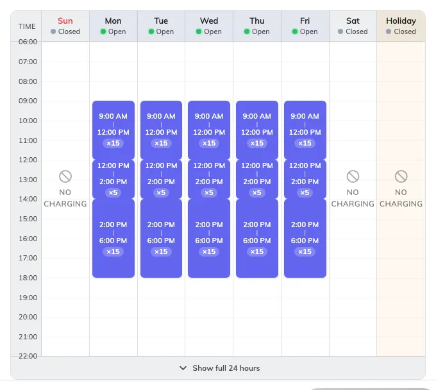
Task: Select the Sun column header
Action: (x=65, y=26)
